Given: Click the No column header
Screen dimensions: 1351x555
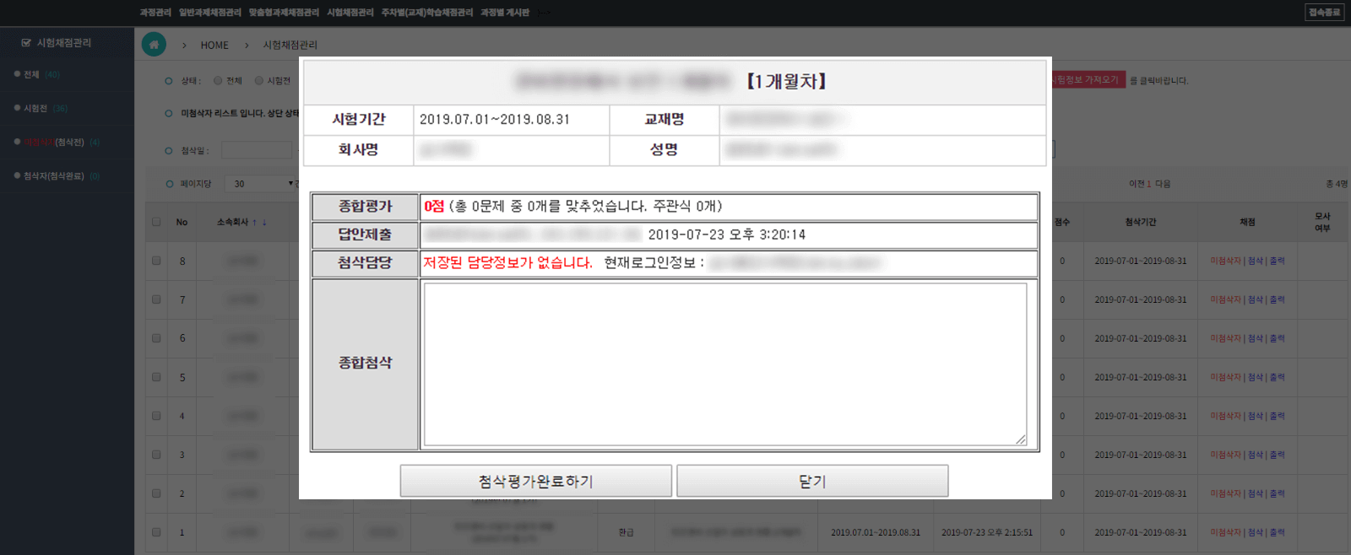Looking at the screenshot, I should tap(182, 222).
